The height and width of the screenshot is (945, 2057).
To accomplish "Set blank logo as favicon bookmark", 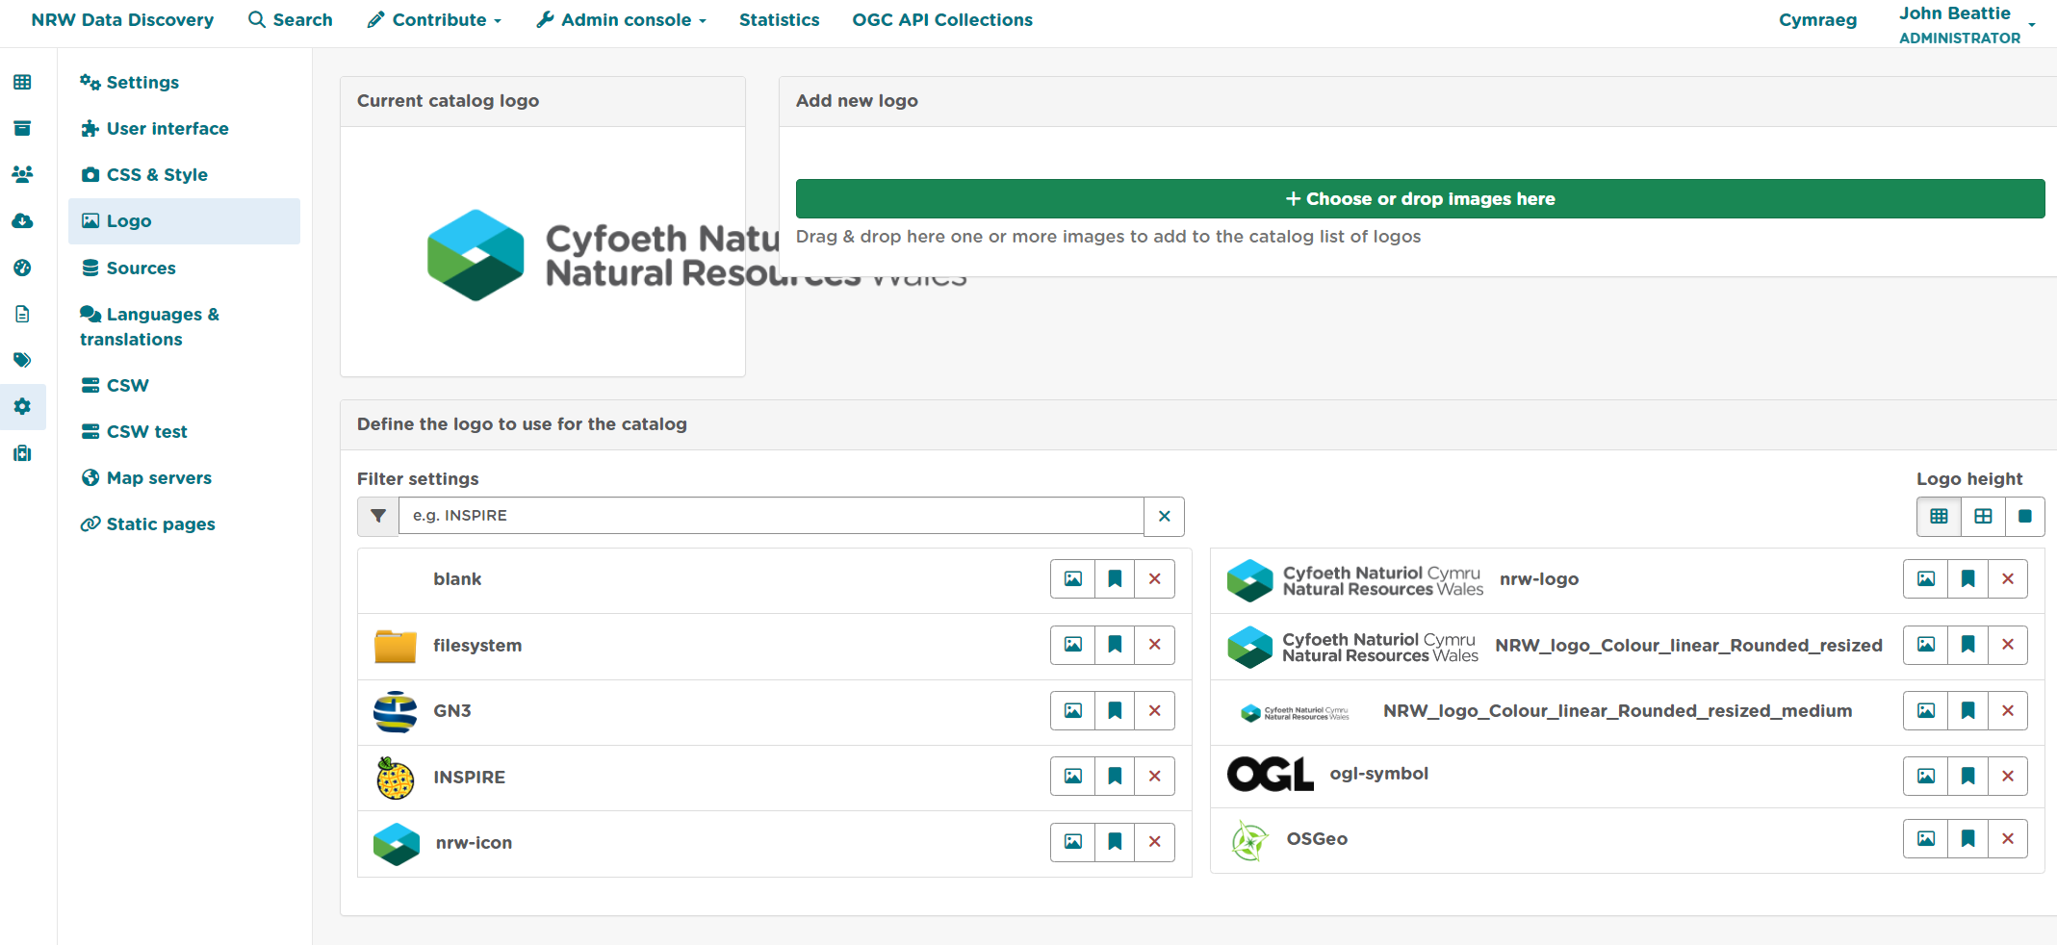I will [1115, 578].
